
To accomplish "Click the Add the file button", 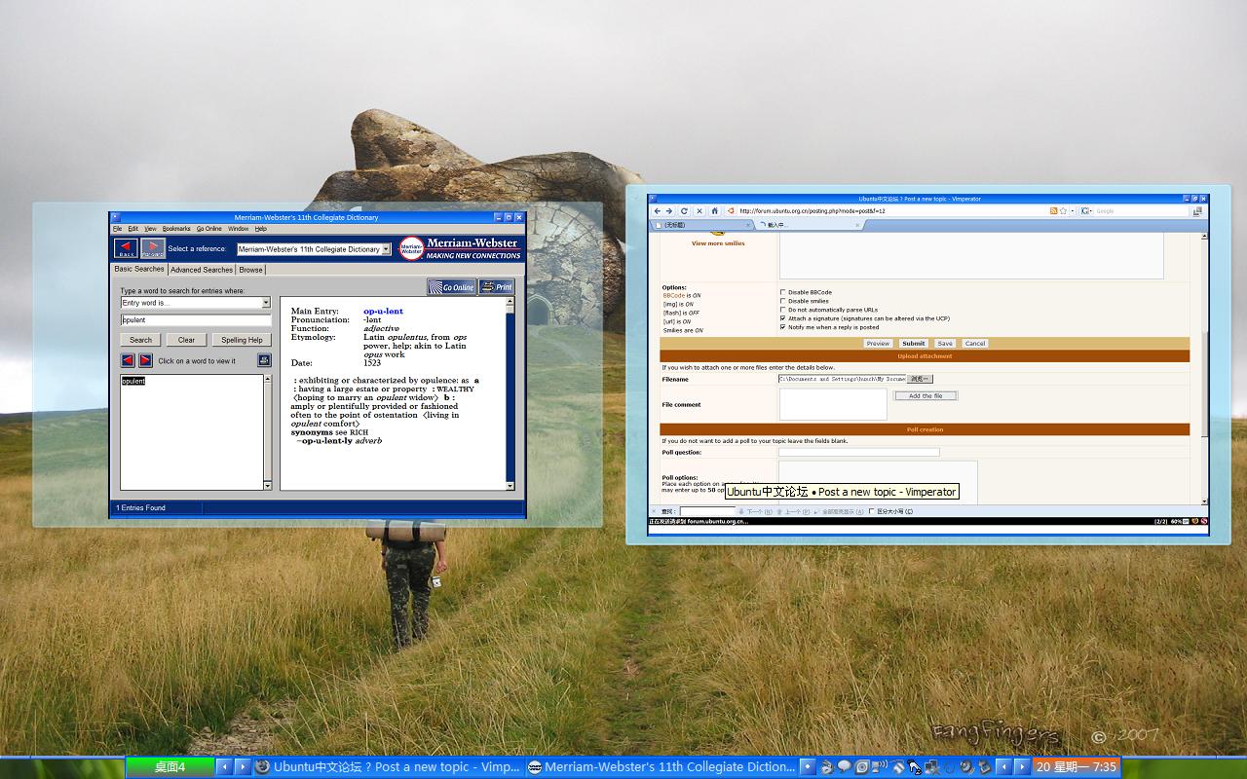I will [x=926, y=395].
